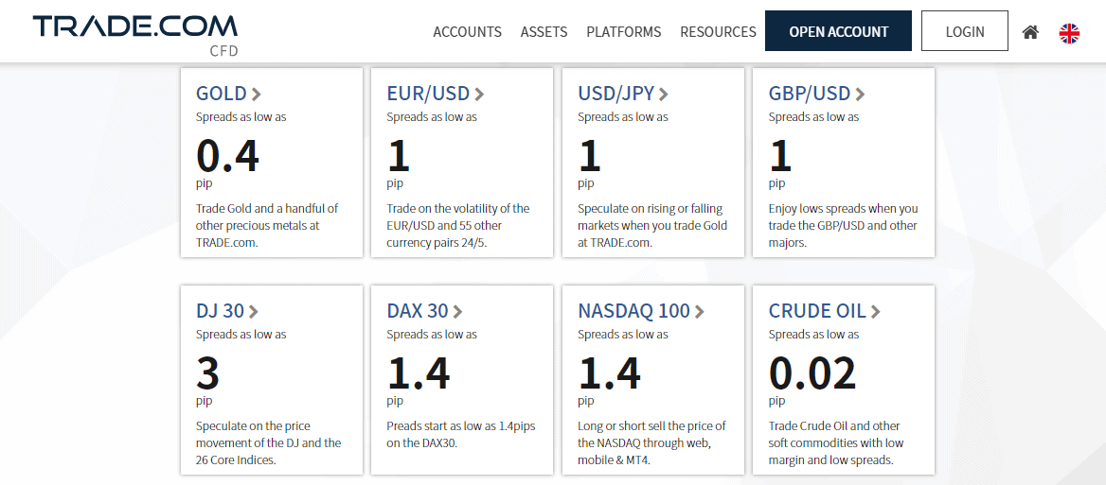Open the RESOURCES menu

point(718,32)
